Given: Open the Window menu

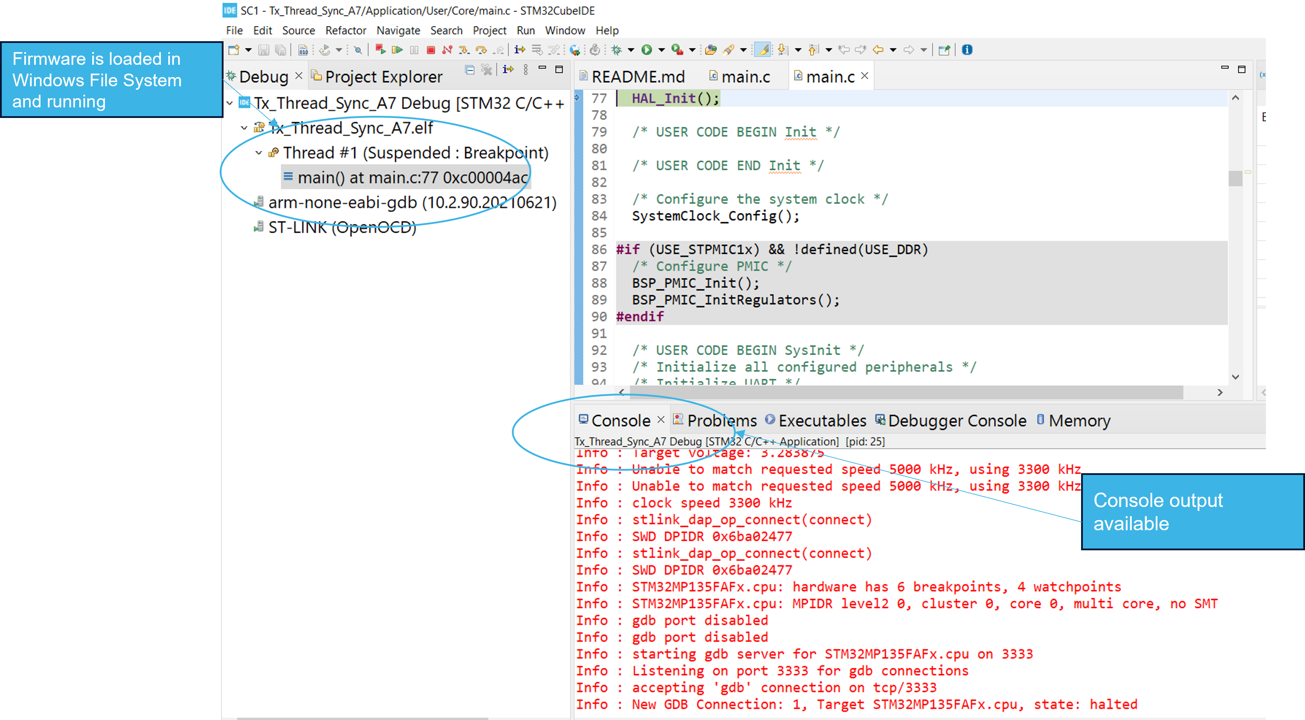Looking at the screenshot, I should tap(565, 30).
